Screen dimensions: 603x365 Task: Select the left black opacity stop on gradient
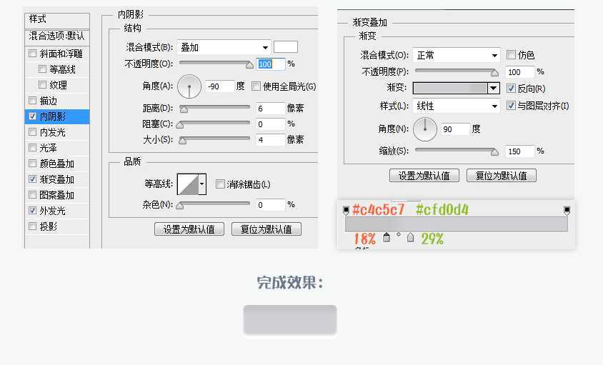(x=347, y=210)
